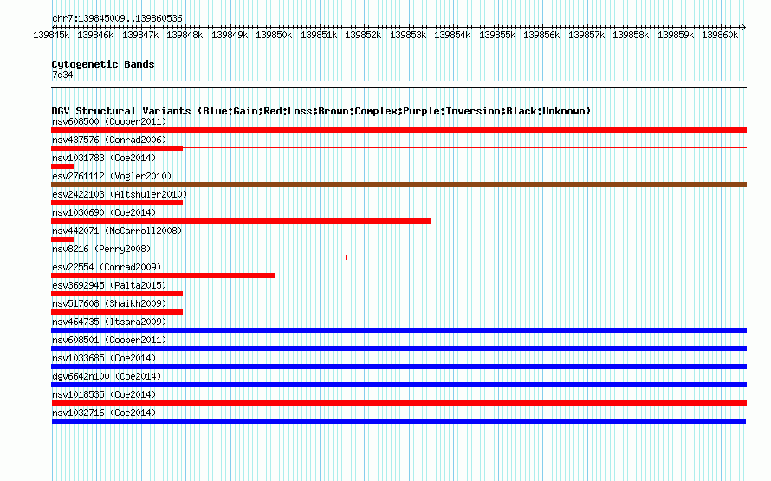Click the 139854k ruler label
This screenshot has height=481, width=771.
click(452, 35)
